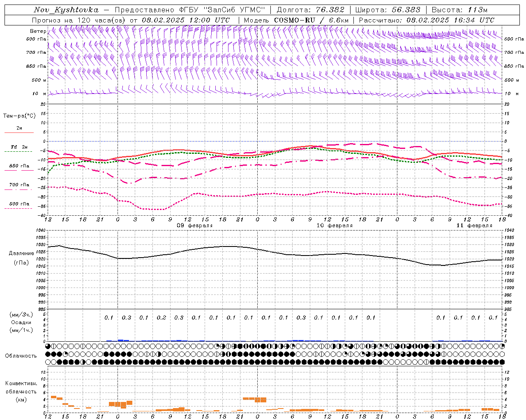526x420 pixels.
Task: Click the 500 м label left of wind panel
Action: [x=39, y=80]
